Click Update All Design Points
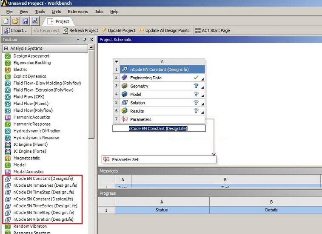 pos(164,30)
